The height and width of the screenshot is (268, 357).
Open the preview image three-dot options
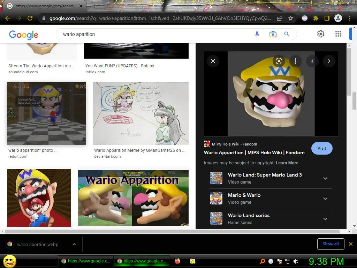(296, 61)
